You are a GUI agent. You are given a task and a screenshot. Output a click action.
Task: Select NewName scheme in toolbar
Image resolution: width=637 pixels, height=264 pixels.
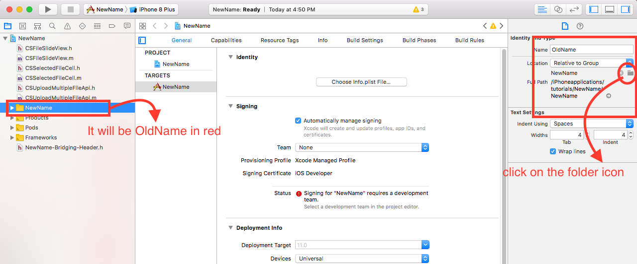[x=106, y=9]
